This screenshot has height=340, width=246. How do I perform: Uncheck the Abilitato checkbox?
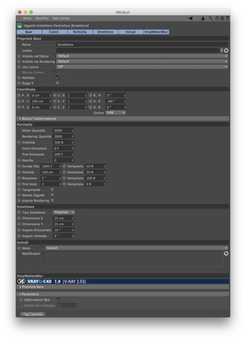tap(58, 78)
